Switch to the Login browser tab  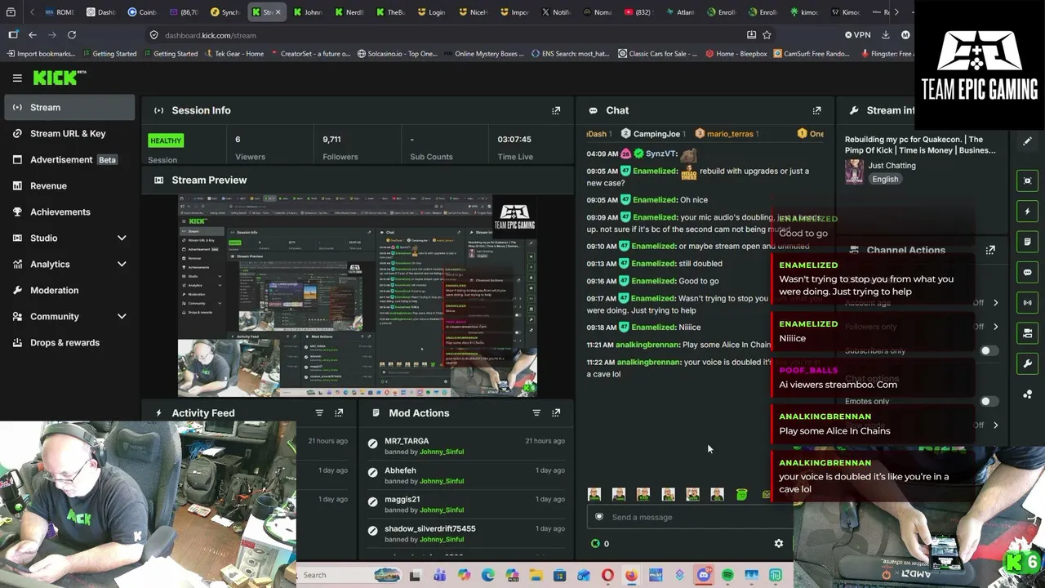click(x=431, y=12)
